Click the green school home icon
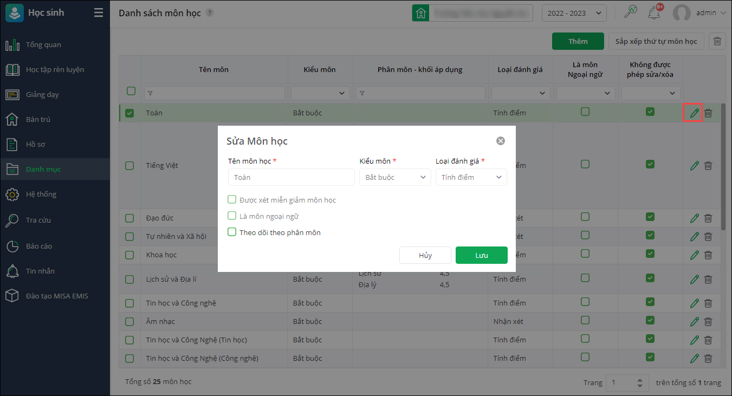 pyautogui.click(x=420, y=13)
